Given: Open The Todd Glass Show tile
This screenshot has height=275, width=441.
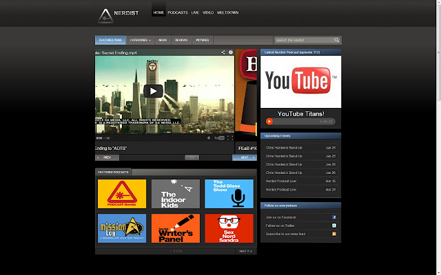Looking at the screenshot, I should click(229, 194).
